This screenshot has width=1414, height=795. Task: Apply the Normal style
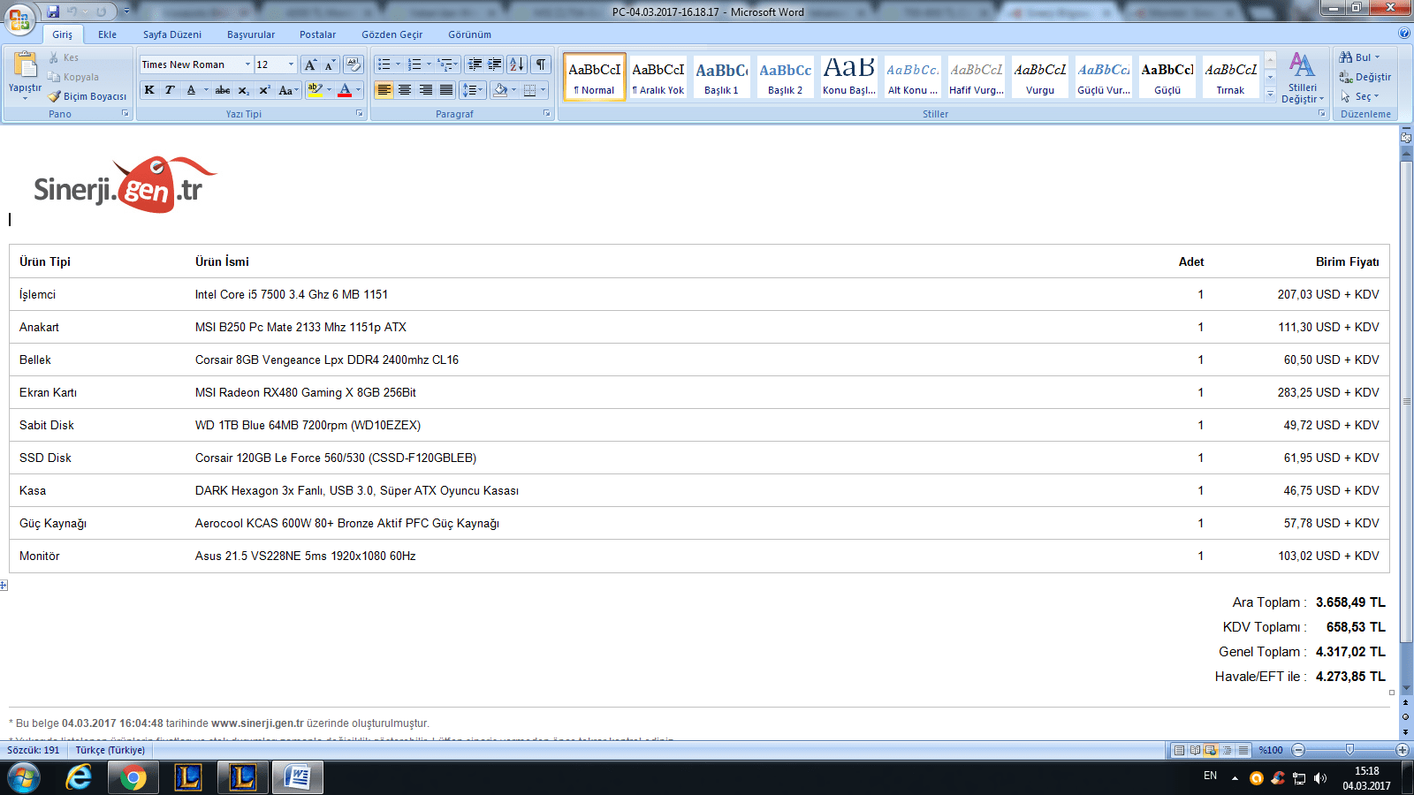(594, 76)
